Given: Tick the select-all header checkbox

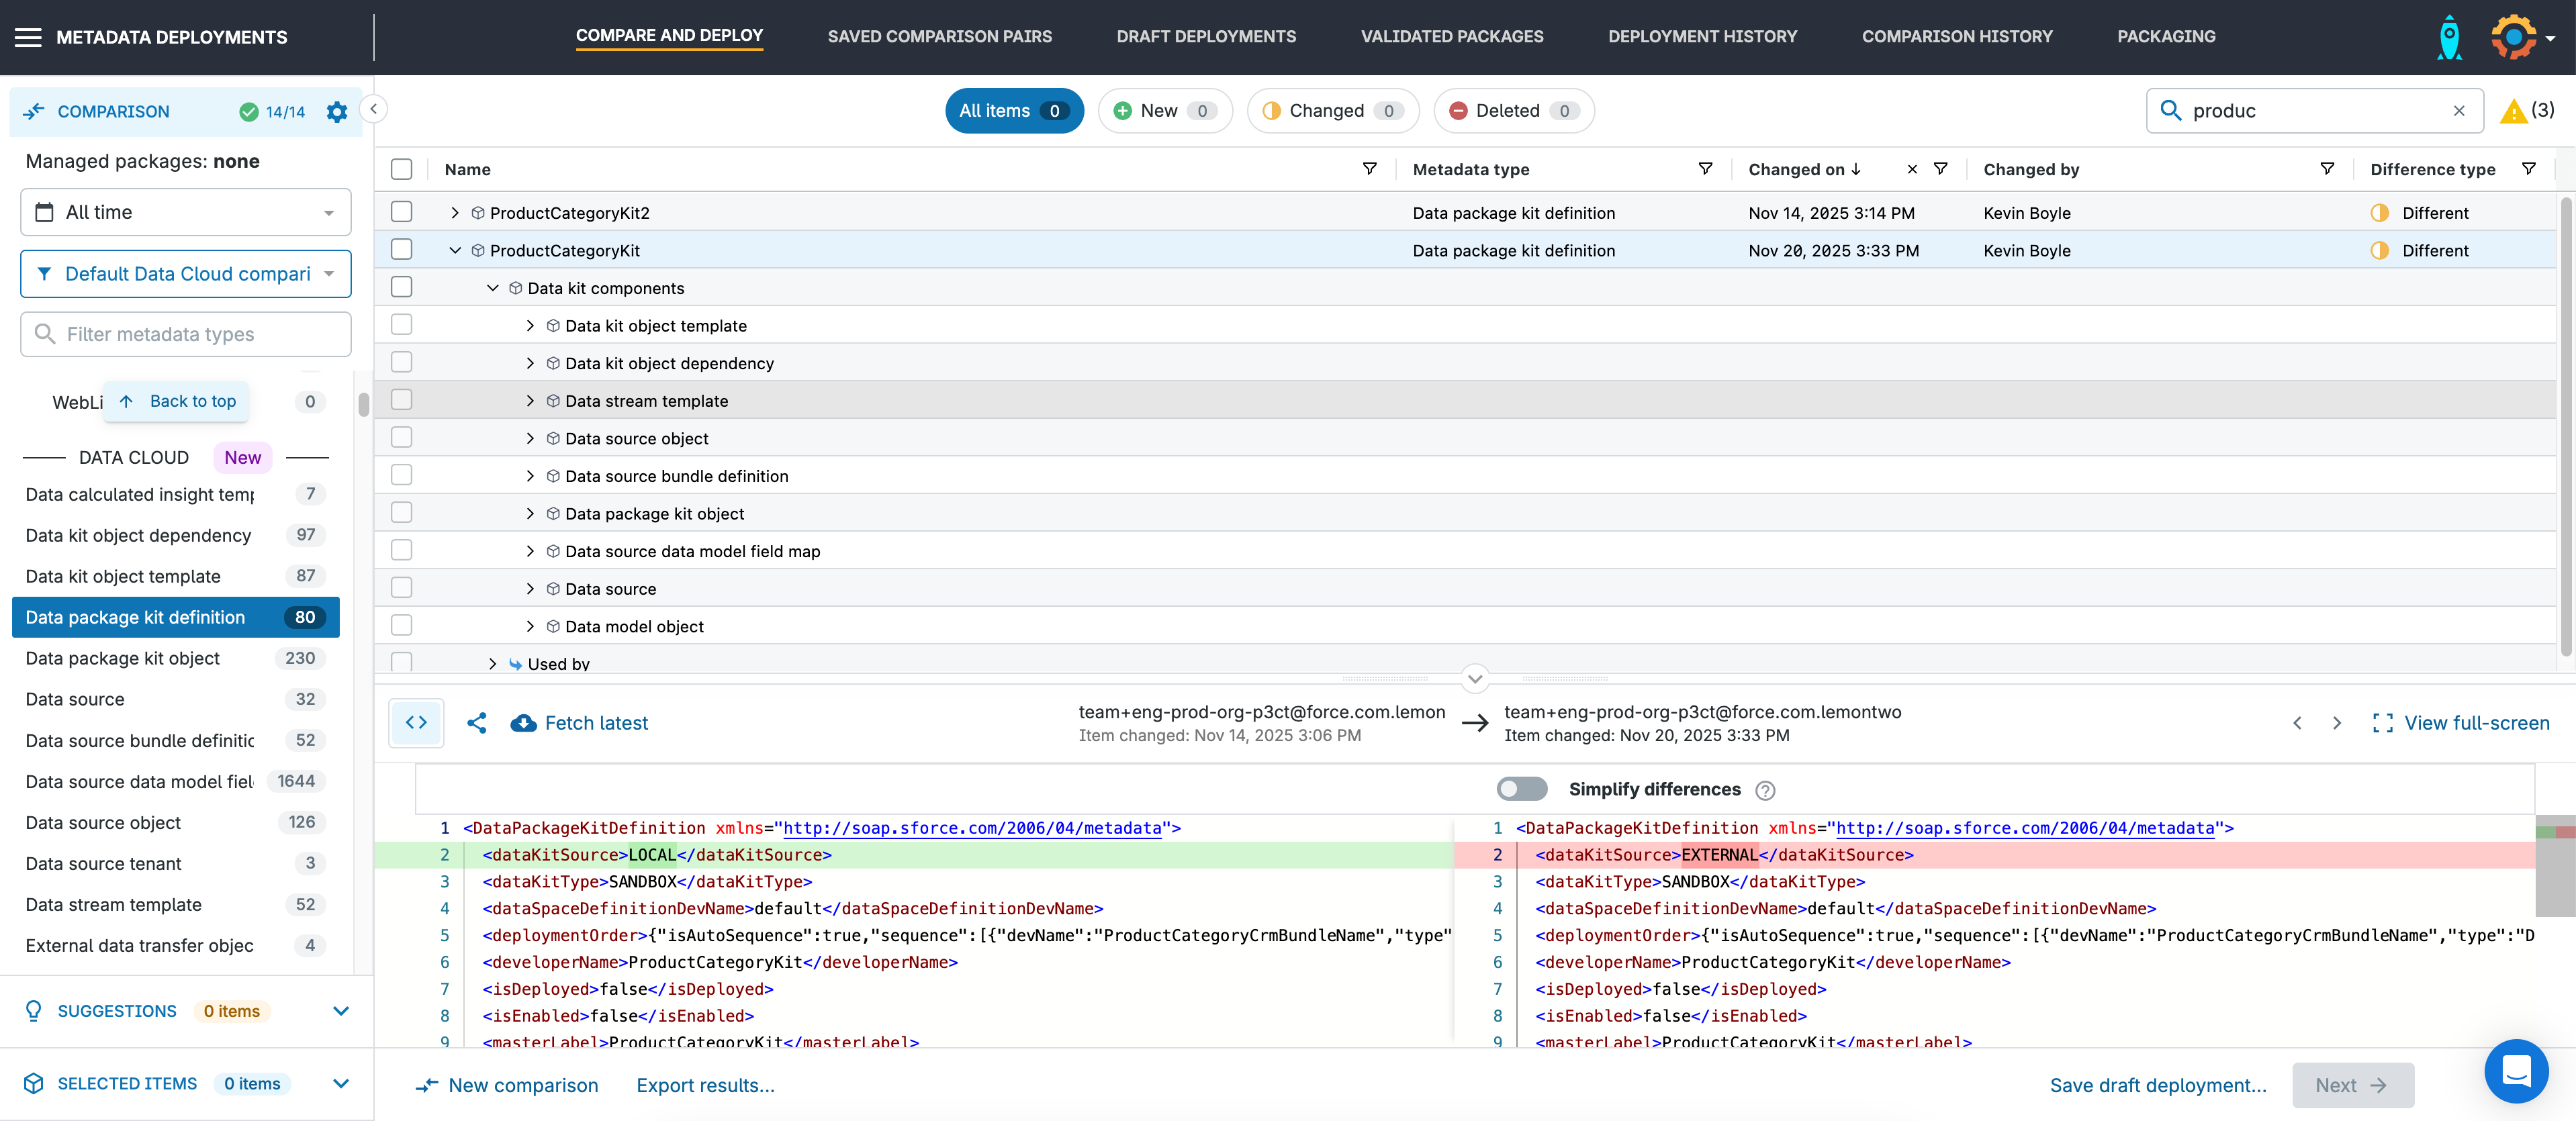Looking at the screenshot, I should (x=402, y=169).
